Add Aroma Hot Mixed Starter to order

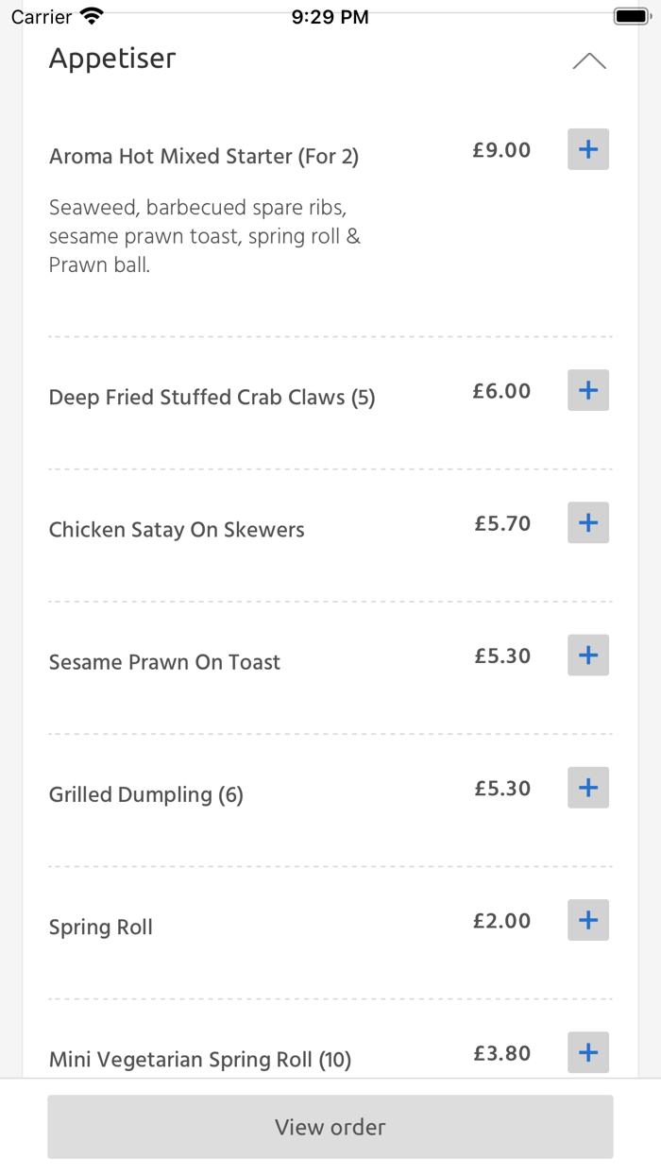tap(588, 149)
